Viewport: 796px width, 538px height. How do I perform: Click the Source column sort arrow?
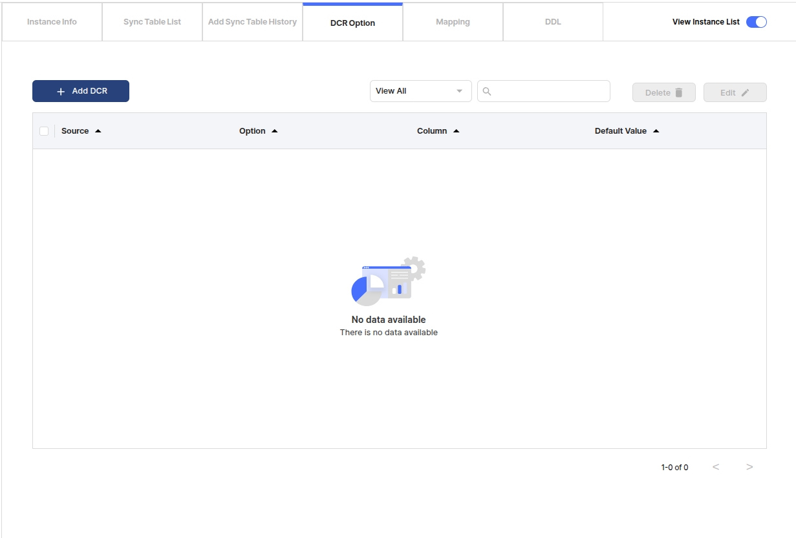click(98, 131)
